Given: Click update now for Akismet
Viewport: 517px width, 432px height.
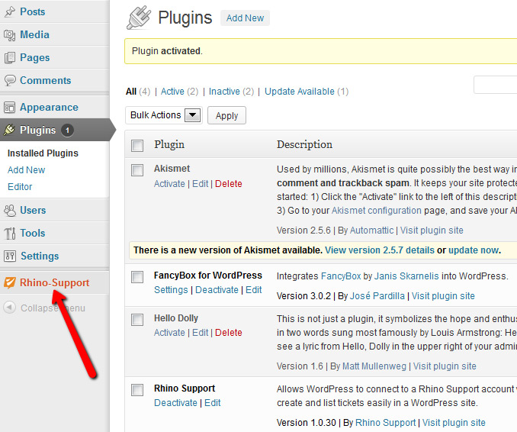Looking at the screenshot, I should [474, 250].
